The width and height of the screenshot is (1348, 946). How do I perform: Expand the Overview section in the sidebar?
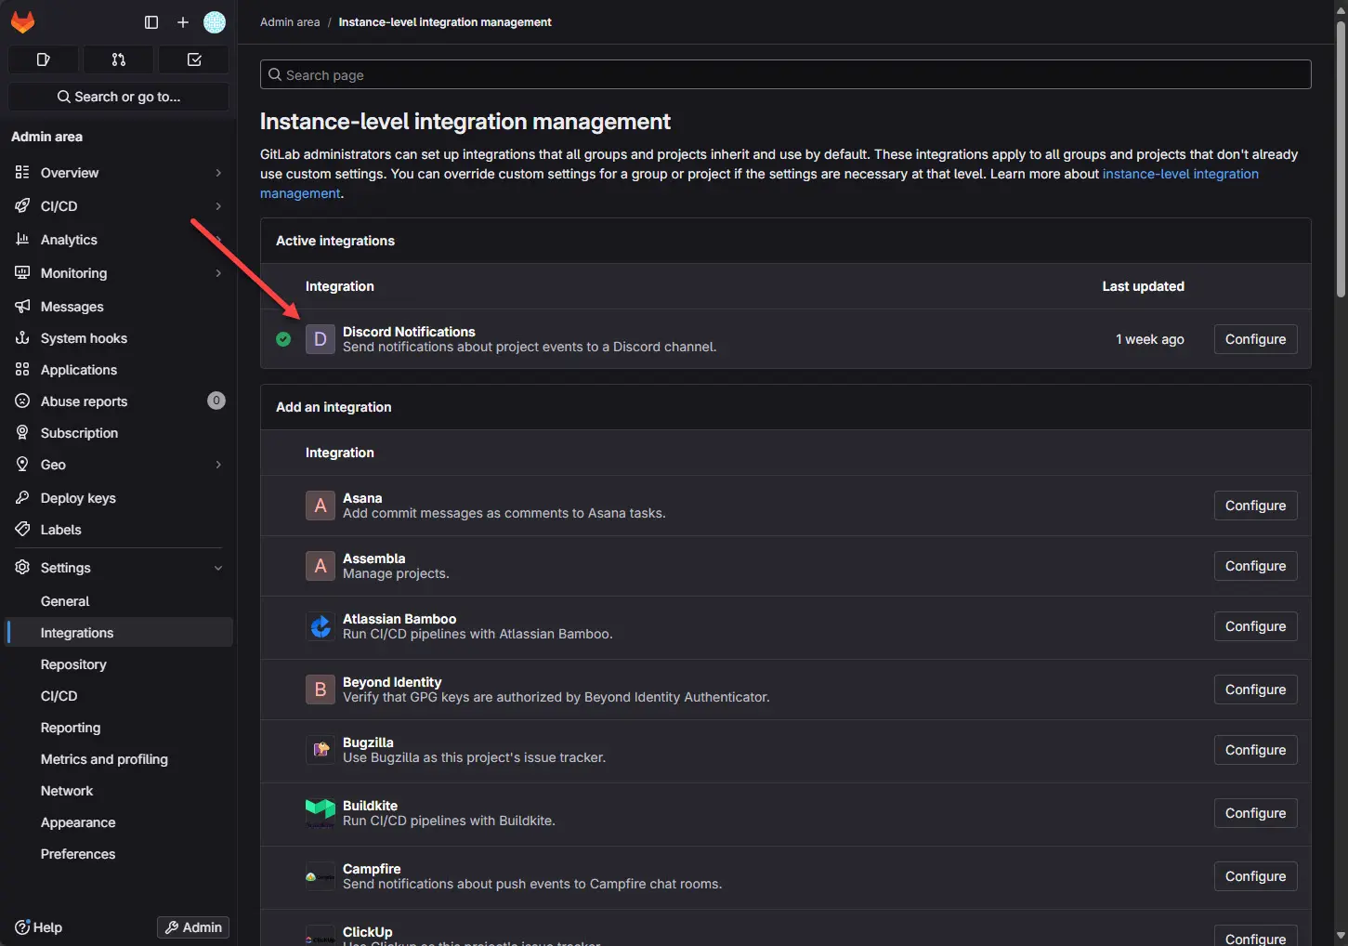pos(217,173)
